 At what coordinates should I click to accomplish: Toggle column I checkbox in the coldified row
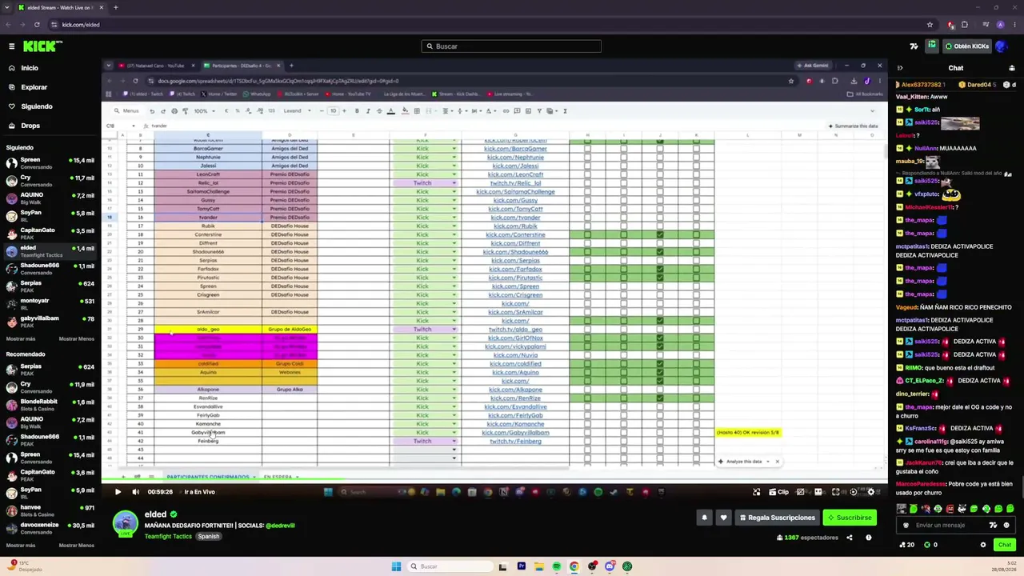click(x=624, y=364)
